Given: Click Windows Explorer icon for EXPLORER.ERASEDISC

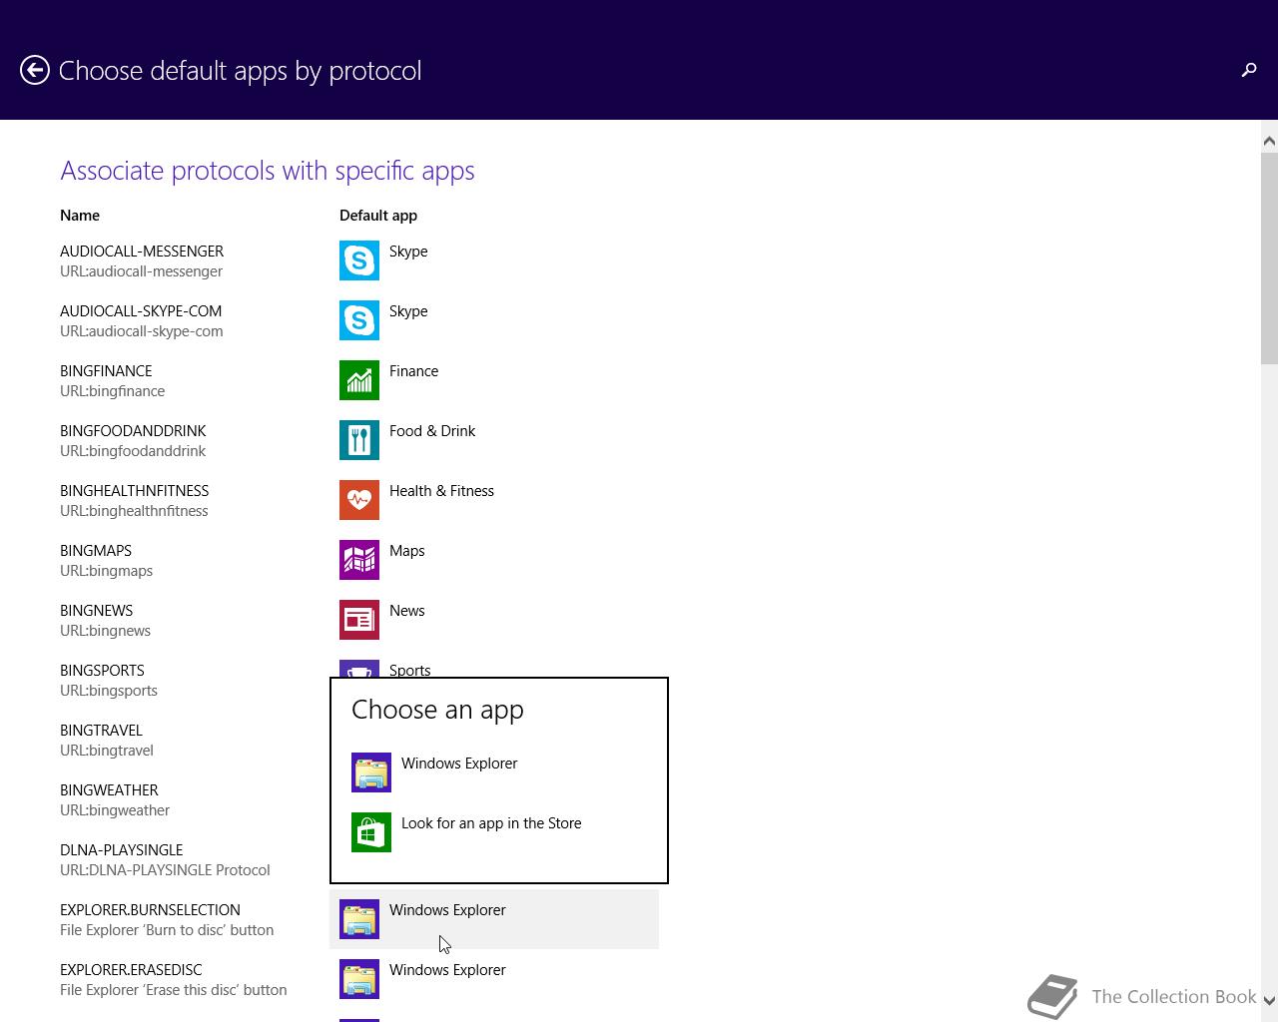Looking at the screenshot, I should coord(359,979).
